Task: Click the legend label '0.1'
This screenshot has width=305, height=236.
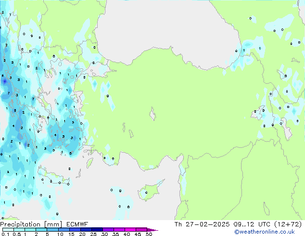Action: [x=5, y=234]
